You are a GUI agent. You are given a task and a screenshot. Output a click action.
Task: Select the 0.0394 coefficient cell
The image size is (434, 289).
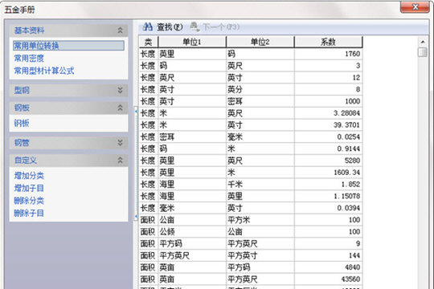tap(329, 208)
